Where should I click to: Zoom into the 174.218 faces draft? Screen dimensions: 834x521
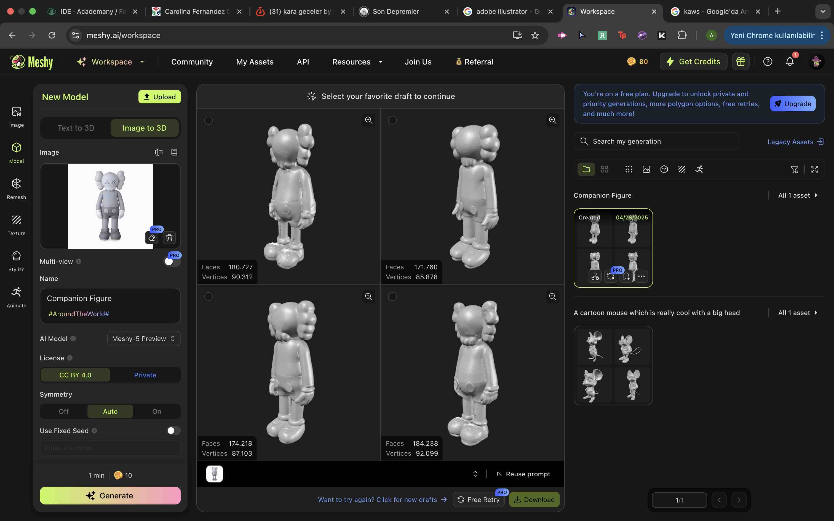point(368,296)
